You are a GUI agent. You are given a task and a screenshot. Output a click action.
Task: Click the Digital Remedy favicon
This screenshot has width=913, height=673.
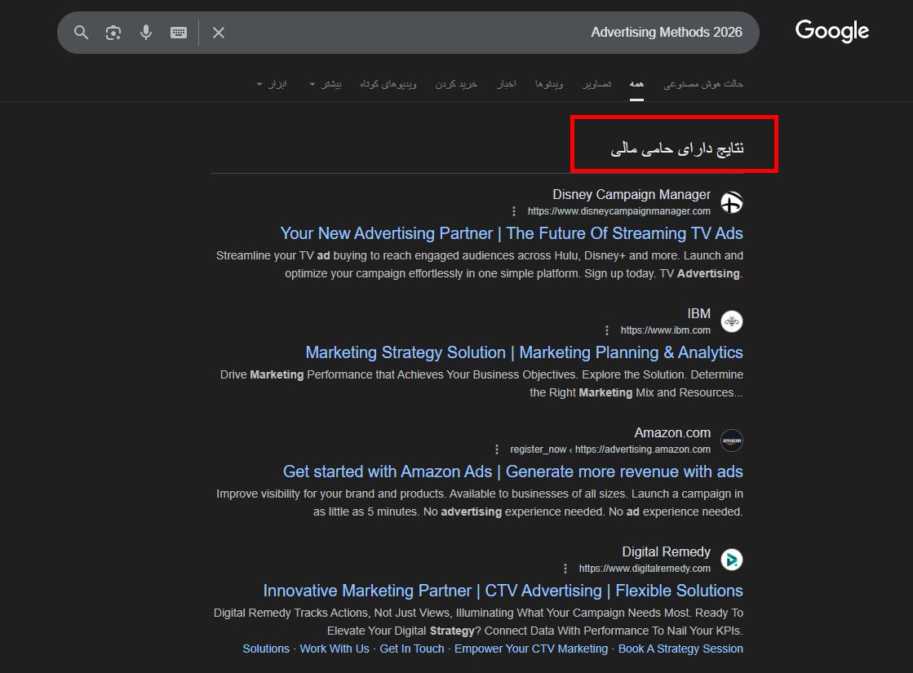[732, 560]
